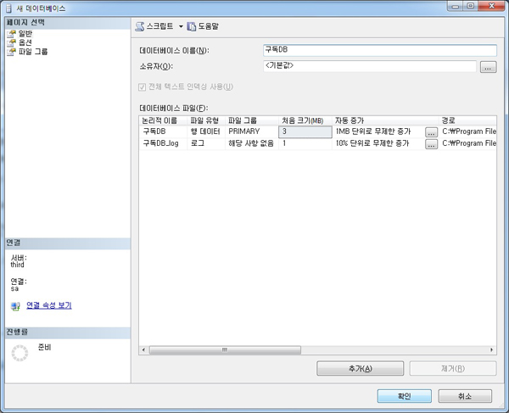Click the 경로 column header
The width and height of the screenshot is (509, 413).
tap(467, 120)
